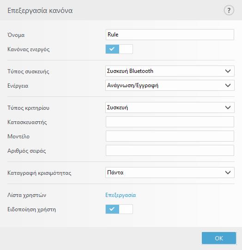The width and height of the screenshot is (242, 250).
Task: Open the Ενέργεια dropdown
Action: click(169, 85)
